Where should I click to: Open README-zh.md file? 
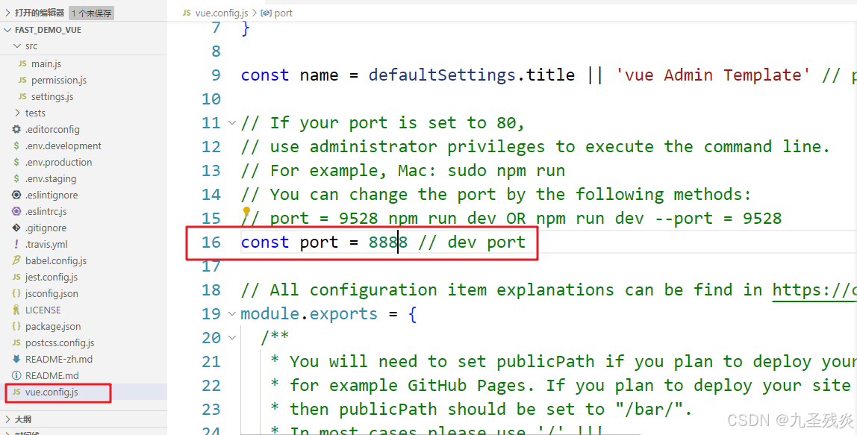(x=59, y=358)
